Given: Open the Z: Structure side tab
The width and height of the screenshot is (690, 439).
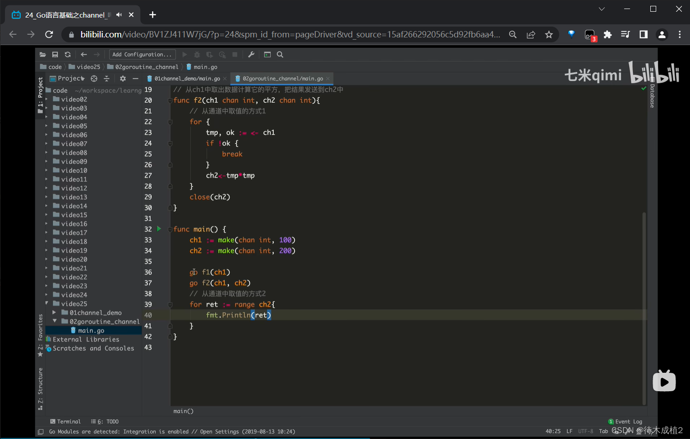Looking at the screenshot, I should (x=41, y=389).
